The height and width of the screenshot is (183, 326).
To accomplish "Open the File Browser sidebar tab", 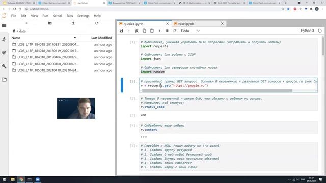I will pyautogui.click(x=4, y=26).
